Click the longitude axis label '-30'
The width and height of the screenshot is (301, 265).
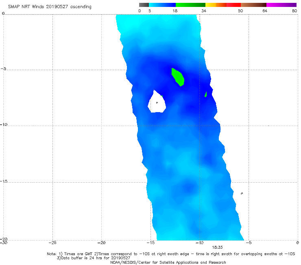[4, 243]
